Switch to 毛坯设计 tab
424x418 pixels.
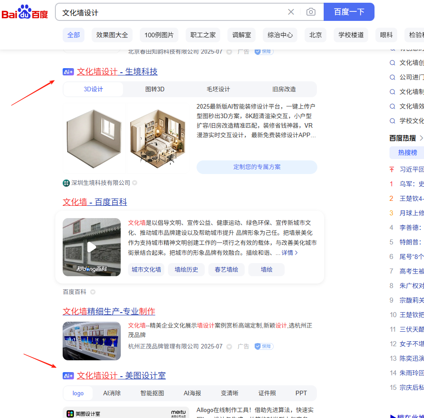click(218, 90)
